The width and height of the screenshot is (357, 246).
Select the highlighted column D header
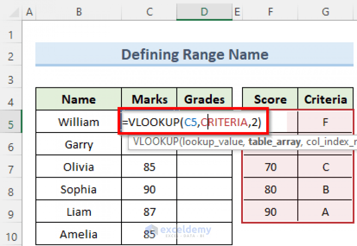click(204, 12)
